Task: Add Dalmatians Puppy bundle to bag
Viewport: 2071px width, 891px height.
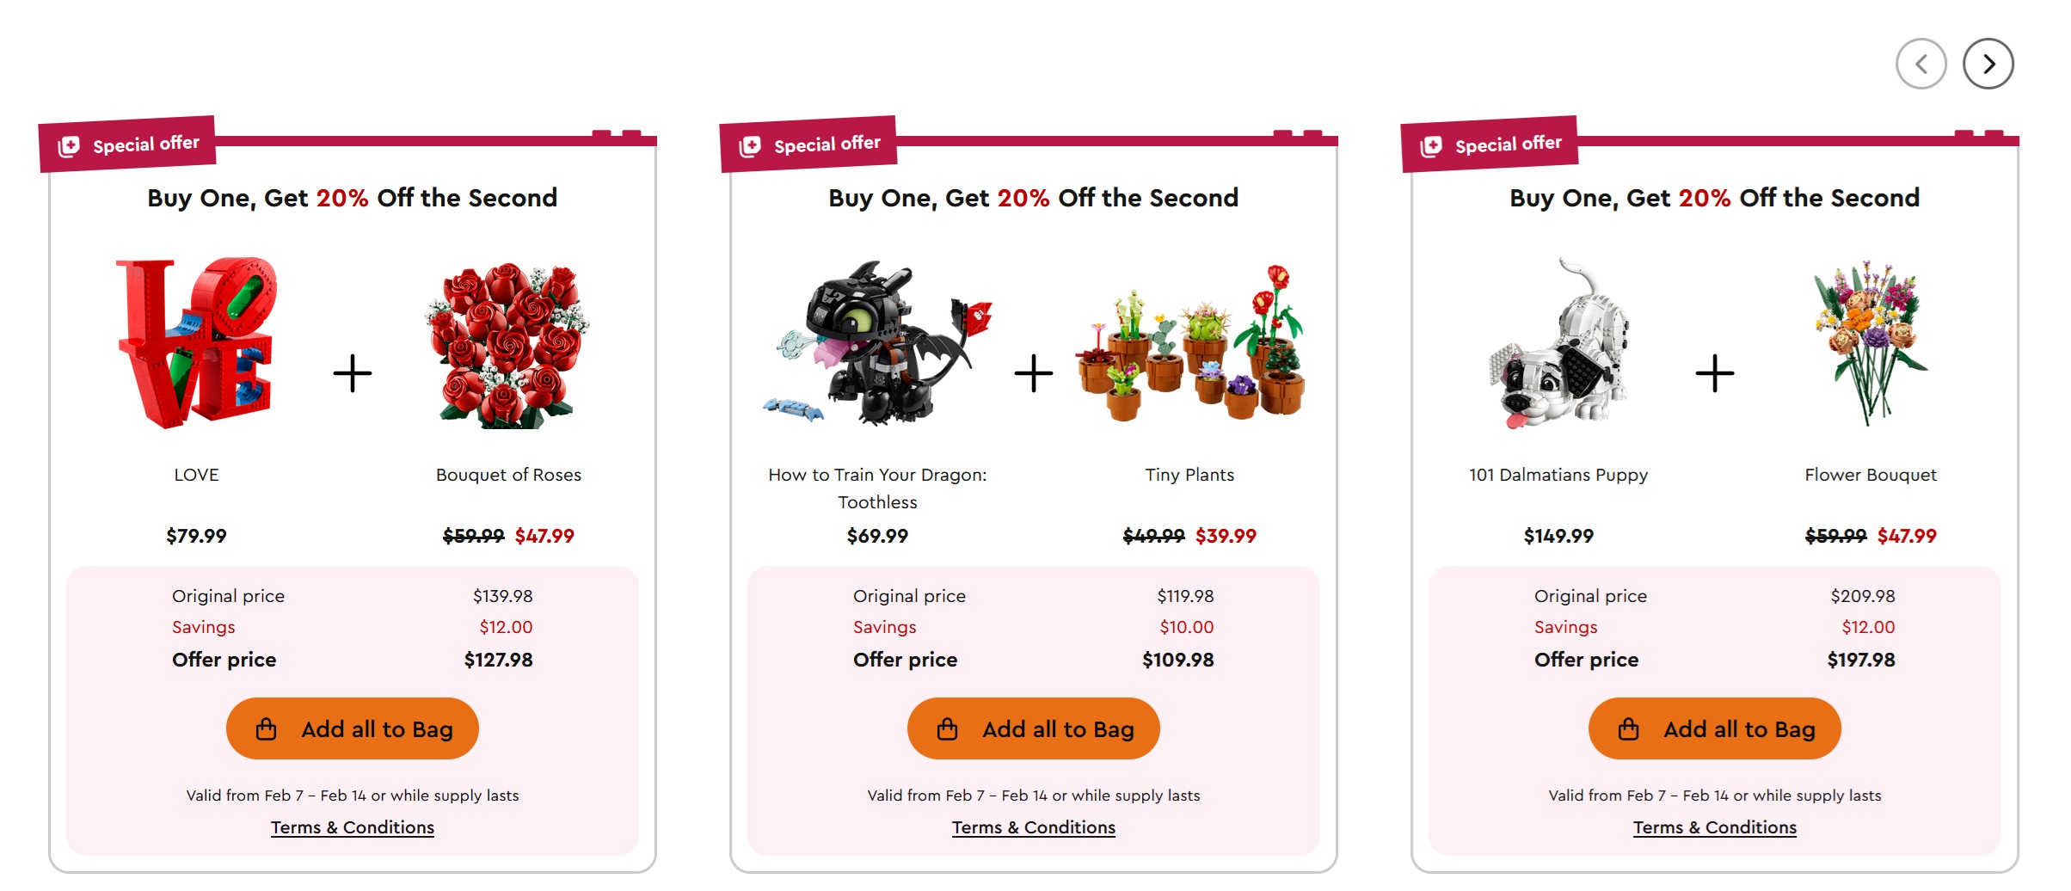Action: click(x=1714, y=728)
